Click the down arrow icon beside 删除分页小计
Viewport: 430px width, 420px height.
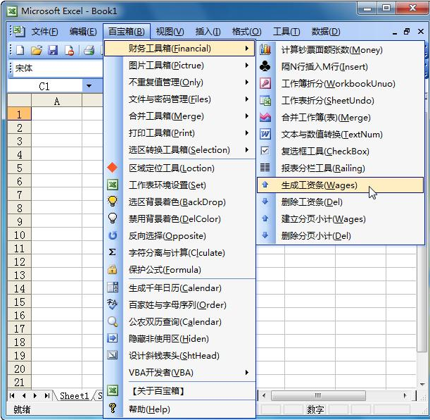point(265,235)
